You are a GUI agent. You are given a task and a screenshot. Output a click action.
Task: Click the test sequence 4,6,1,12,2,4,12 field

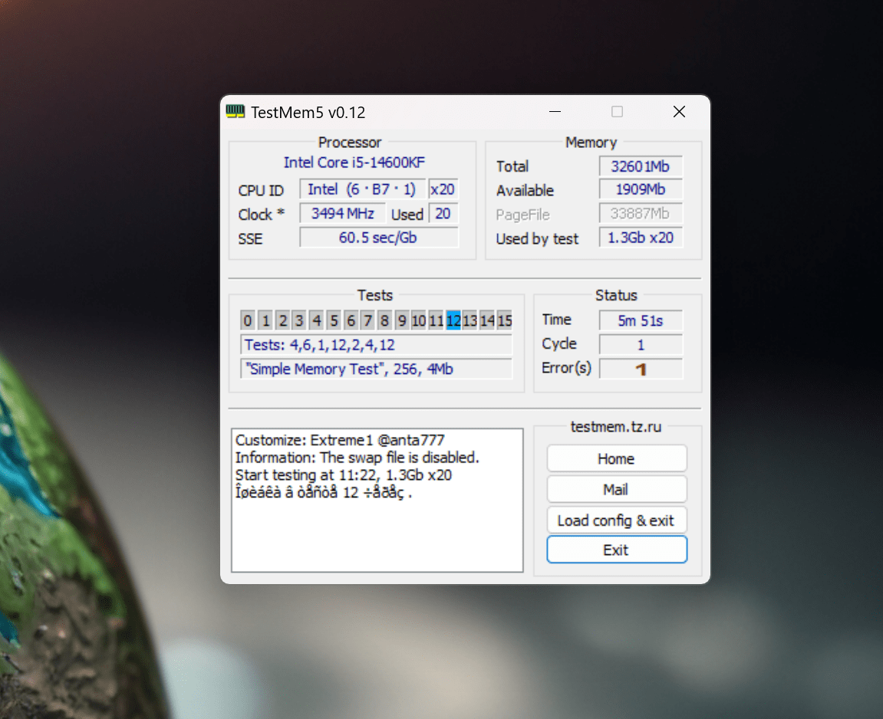pos(376,345)
